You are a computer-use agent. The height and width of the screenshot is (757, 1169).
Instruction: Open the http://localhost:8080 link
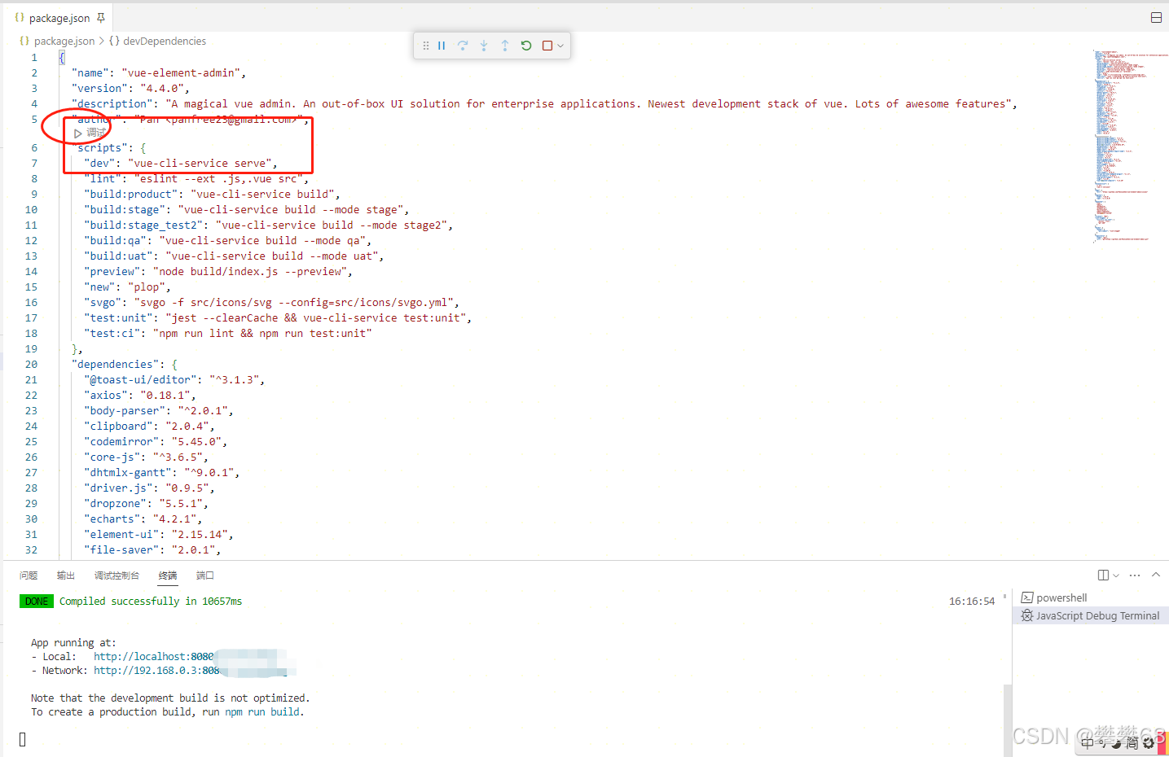click(x=143, y=656)
